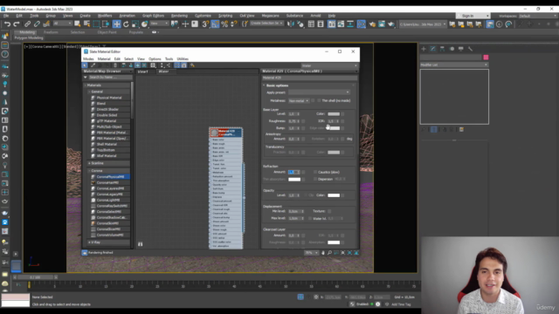Viewport: 559px width, 314px height.
Task: Click the rectangular selection region icon
Action: coord(96,24)
